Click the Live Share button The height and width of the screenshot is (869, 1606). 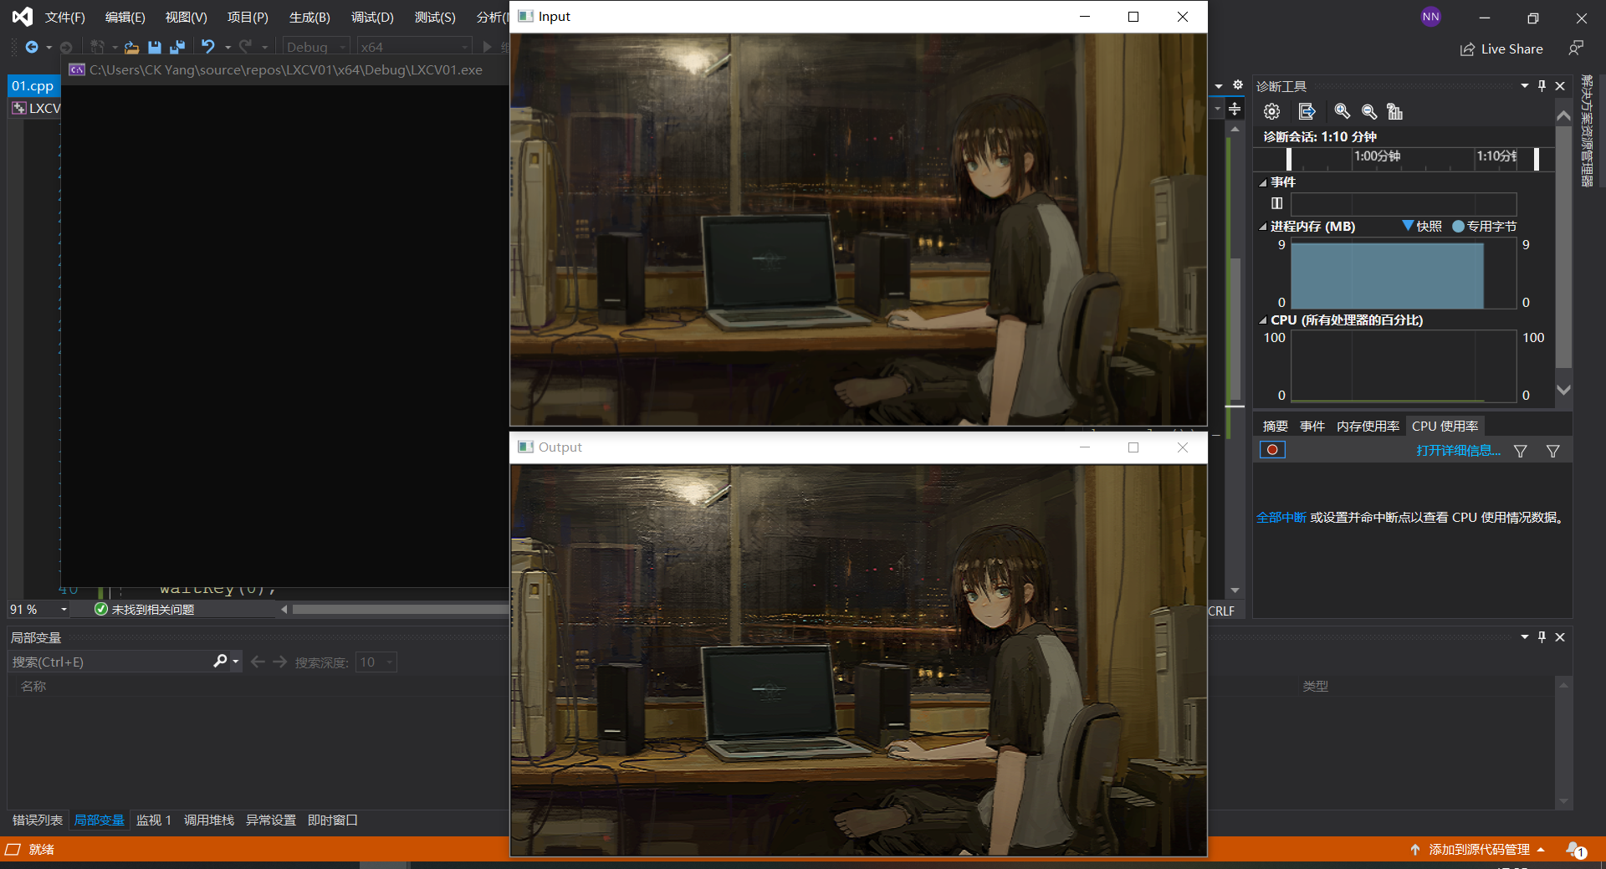(x=1501, y=49)
